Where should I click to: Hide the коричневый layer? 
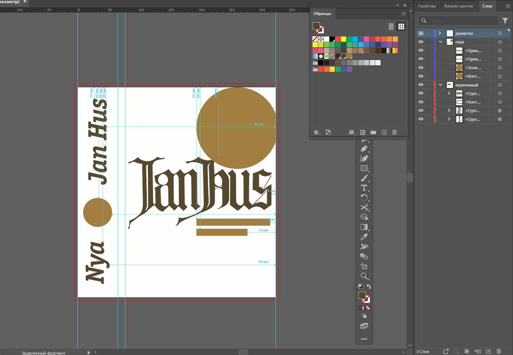pos(421,85)
